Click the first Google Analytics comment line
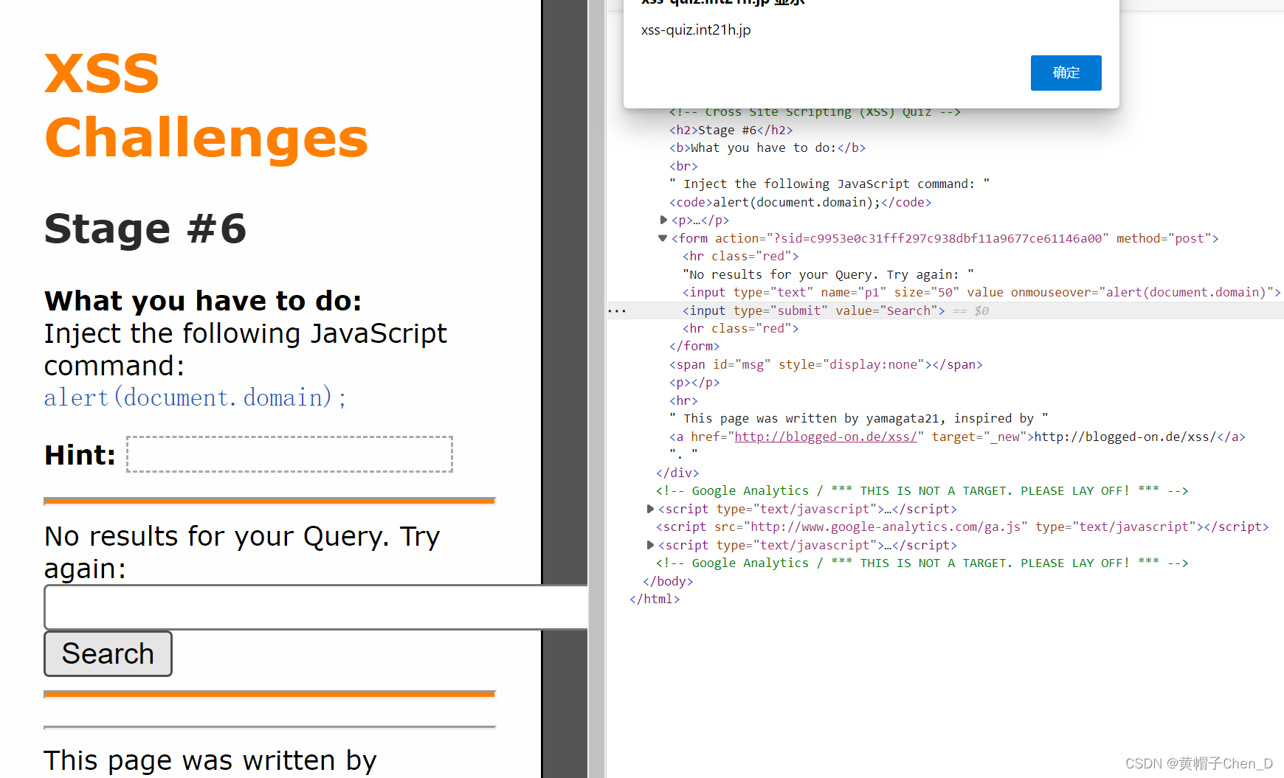The height and width of the screenshot is (778, 1284). coord(922,490)
